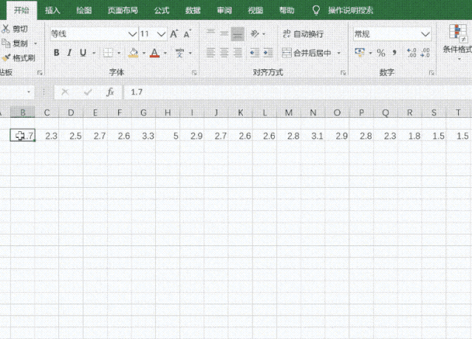Open the Formulas (公式) tab
The width and height of the screenshot is (472, 339).
point(162,10)
